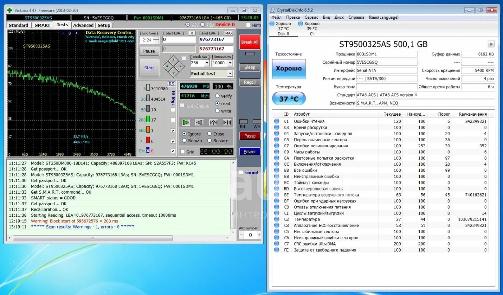Click the Victoria green cross title icon

pos(10,10)
